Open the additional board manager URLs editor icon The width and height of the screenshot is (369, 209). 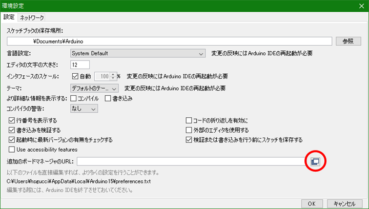(x=315, y=161)
